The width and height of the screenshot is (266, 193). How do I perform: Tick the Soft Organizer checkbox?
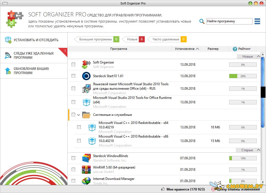73,64
